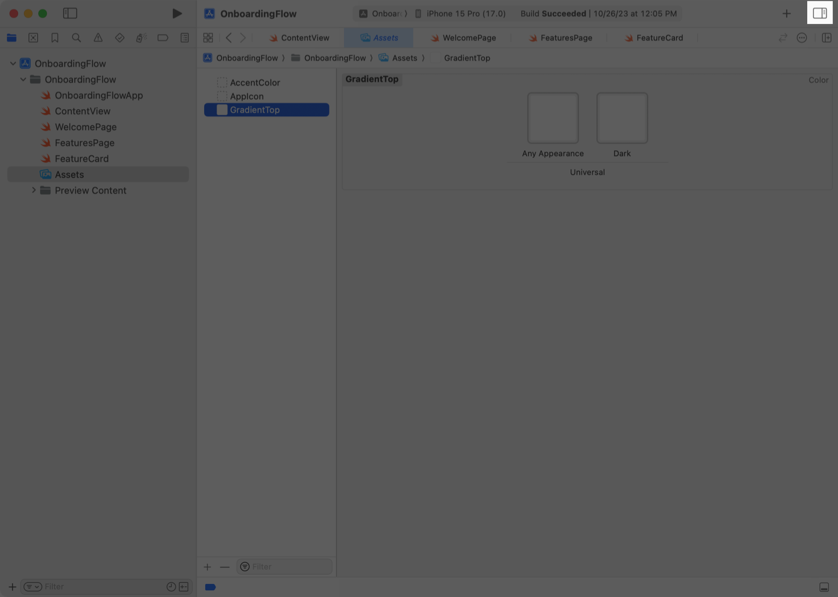This screenshot has width=838, height=597.
Task: Open the related items grid icon
Action: (208, 38)
